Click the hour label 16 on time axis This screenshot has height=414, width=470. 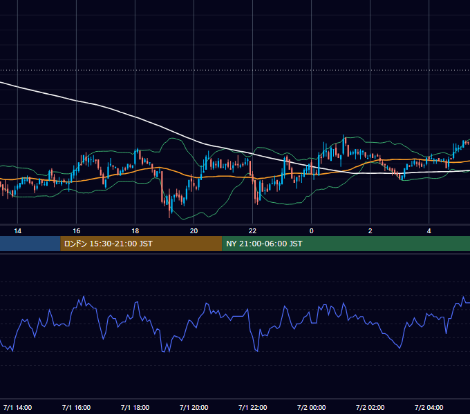point(77,231)
